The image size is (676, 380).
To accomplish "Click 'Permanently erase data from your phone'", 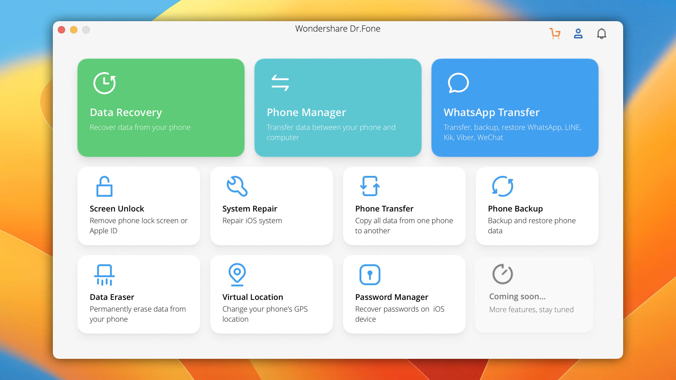I will point(138,314).
